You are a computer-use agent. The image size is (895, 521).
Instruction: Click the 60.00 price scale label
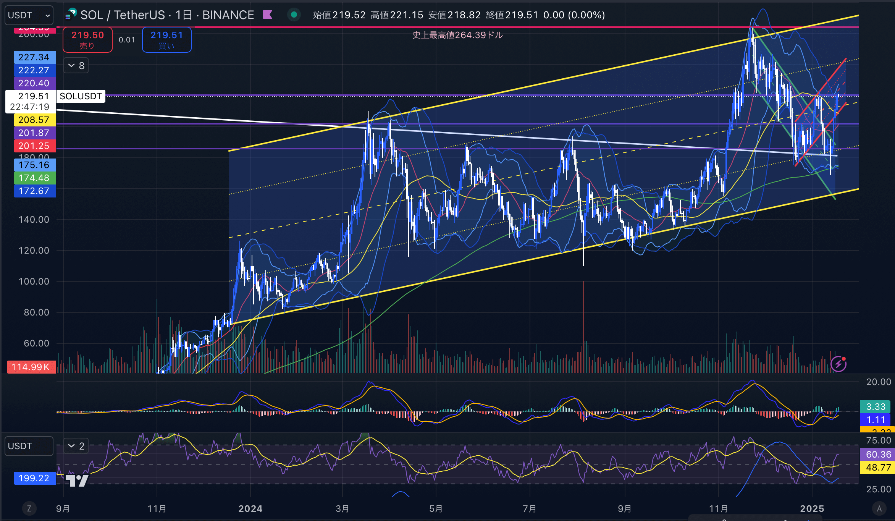(x=36, y=343)
